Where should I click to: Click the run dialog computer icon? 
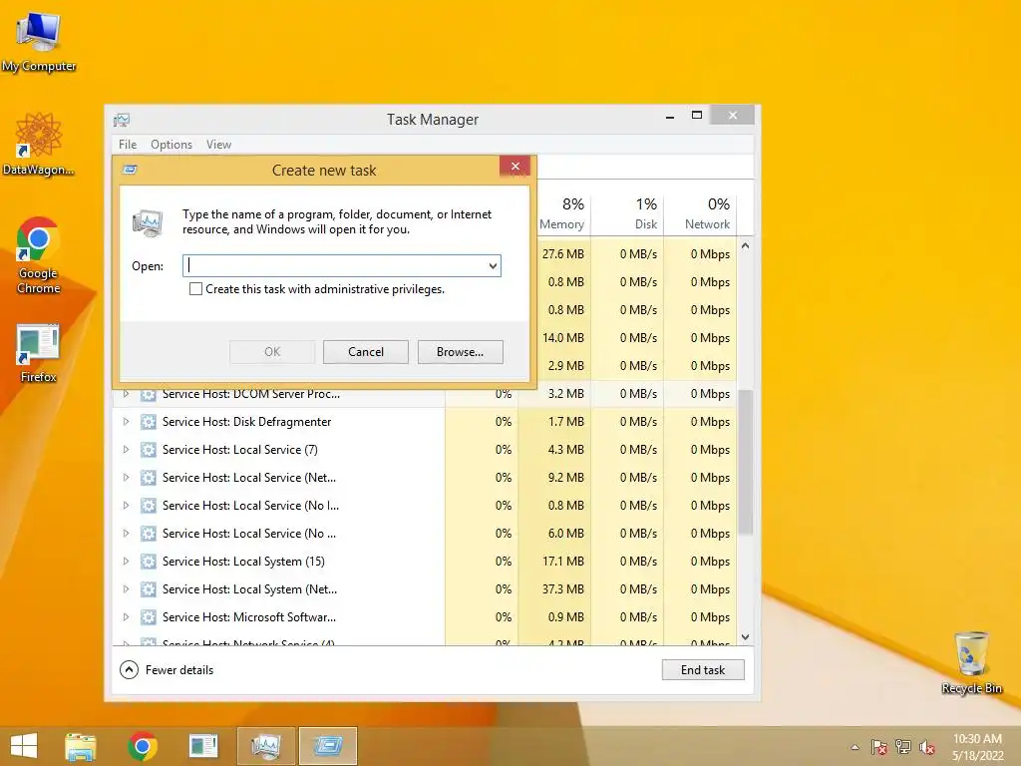[148, 222]
